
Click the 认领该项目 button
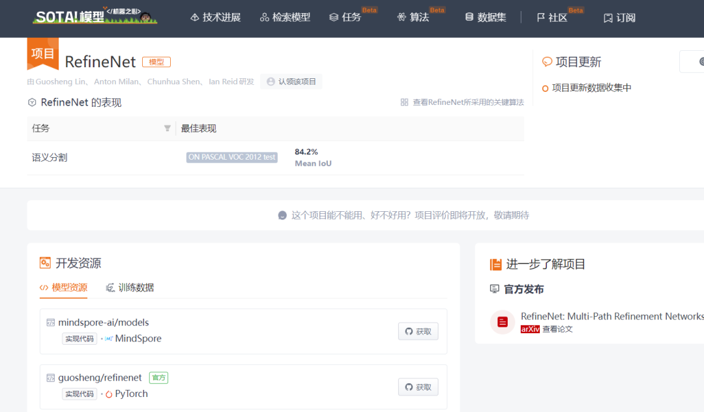click(x=291, y=81)
